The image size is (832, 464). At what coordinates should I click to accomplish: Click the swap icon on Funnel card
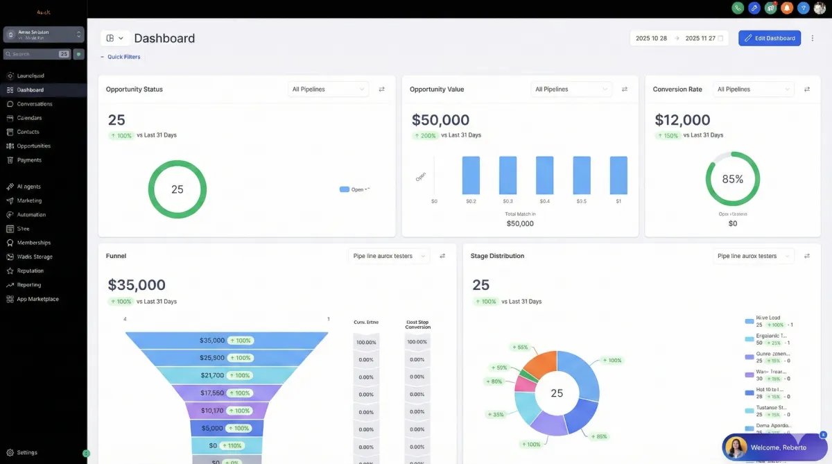click(x=442, y=256)
